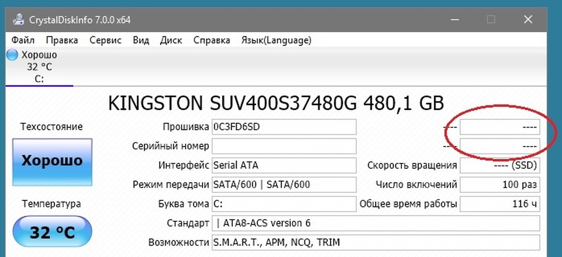
Task: Click the Буква тома label
Action: [x=184, y=204]
